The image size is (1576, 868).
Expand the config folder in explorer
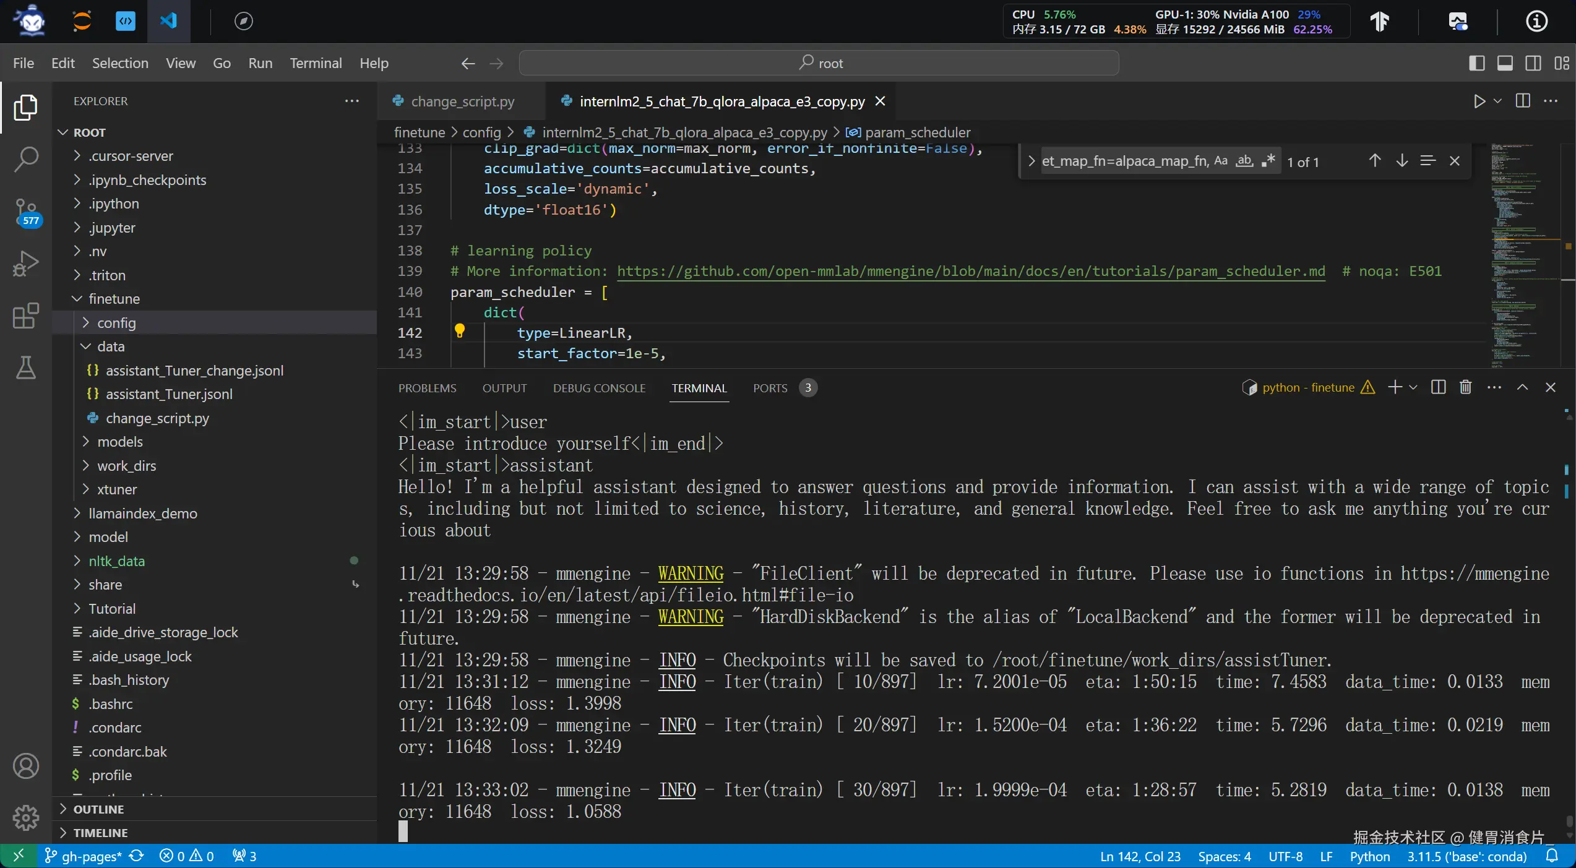116,323
